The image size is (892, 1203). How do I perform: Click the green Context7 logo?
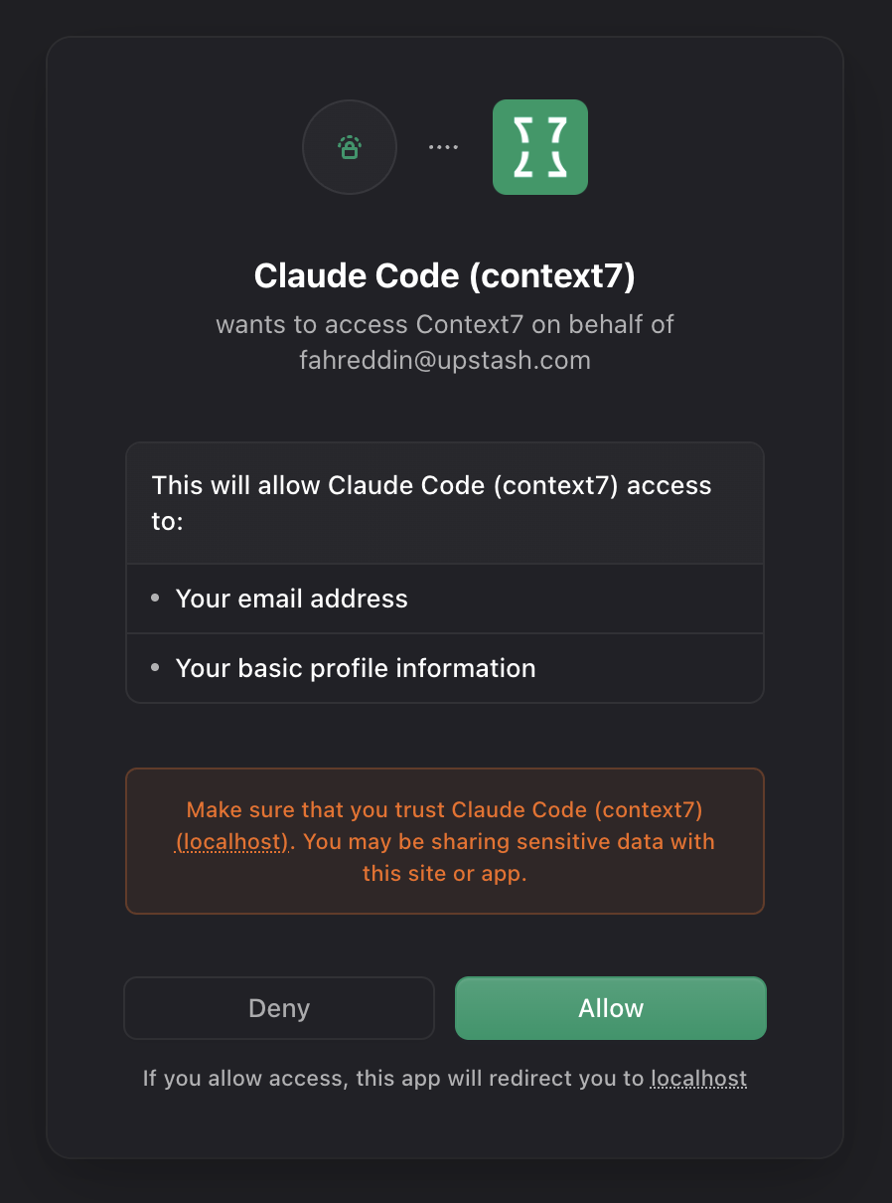point(540,147)
